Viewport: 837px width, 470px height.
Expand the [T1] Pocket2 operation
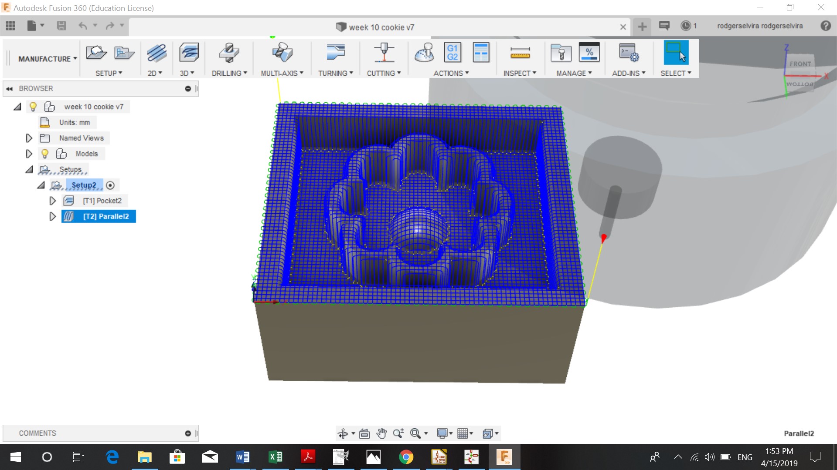click(52, 201)
